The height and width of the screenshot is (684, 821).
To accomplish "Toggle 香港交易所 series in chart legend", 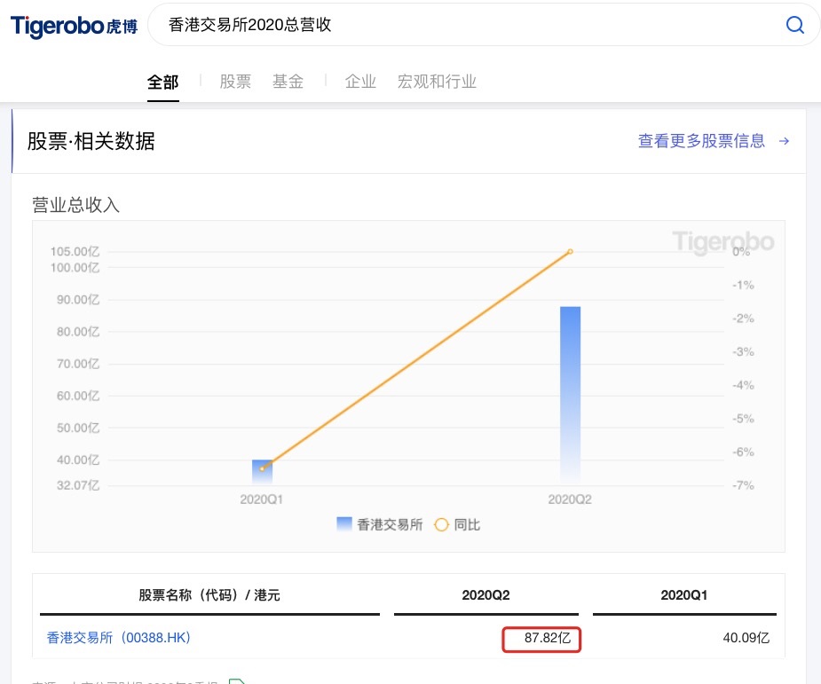I will click(380, 524).
